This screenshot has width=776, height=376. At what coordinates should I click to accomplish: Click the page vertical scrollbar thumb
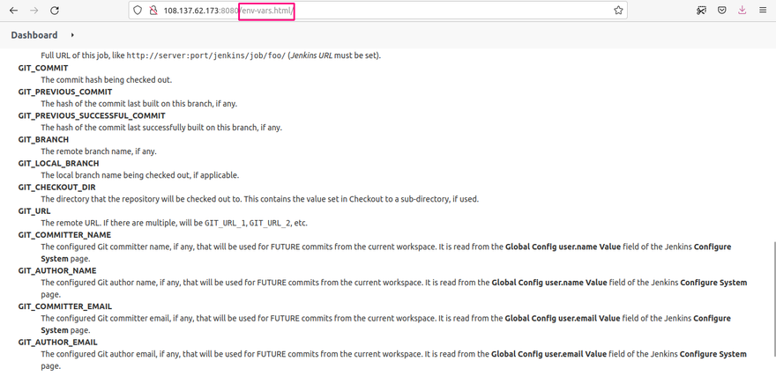[x=773, y=299]
